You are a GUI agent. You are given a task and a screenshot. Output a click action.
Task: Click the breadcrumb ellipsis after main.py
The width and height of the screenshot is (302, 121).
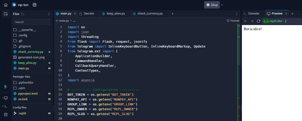[74, 21]
